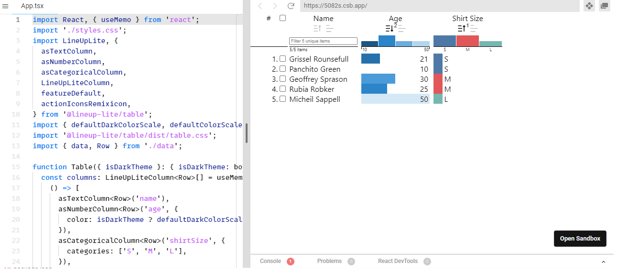The height and width of the screenshot is (274, 617).
Task: Click the group-by icon under Shirt Size
Action: point(474,29)
